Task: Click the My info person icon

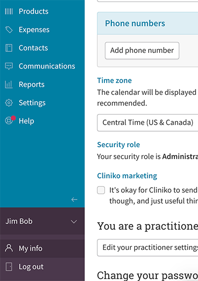Action: (9, 248)
